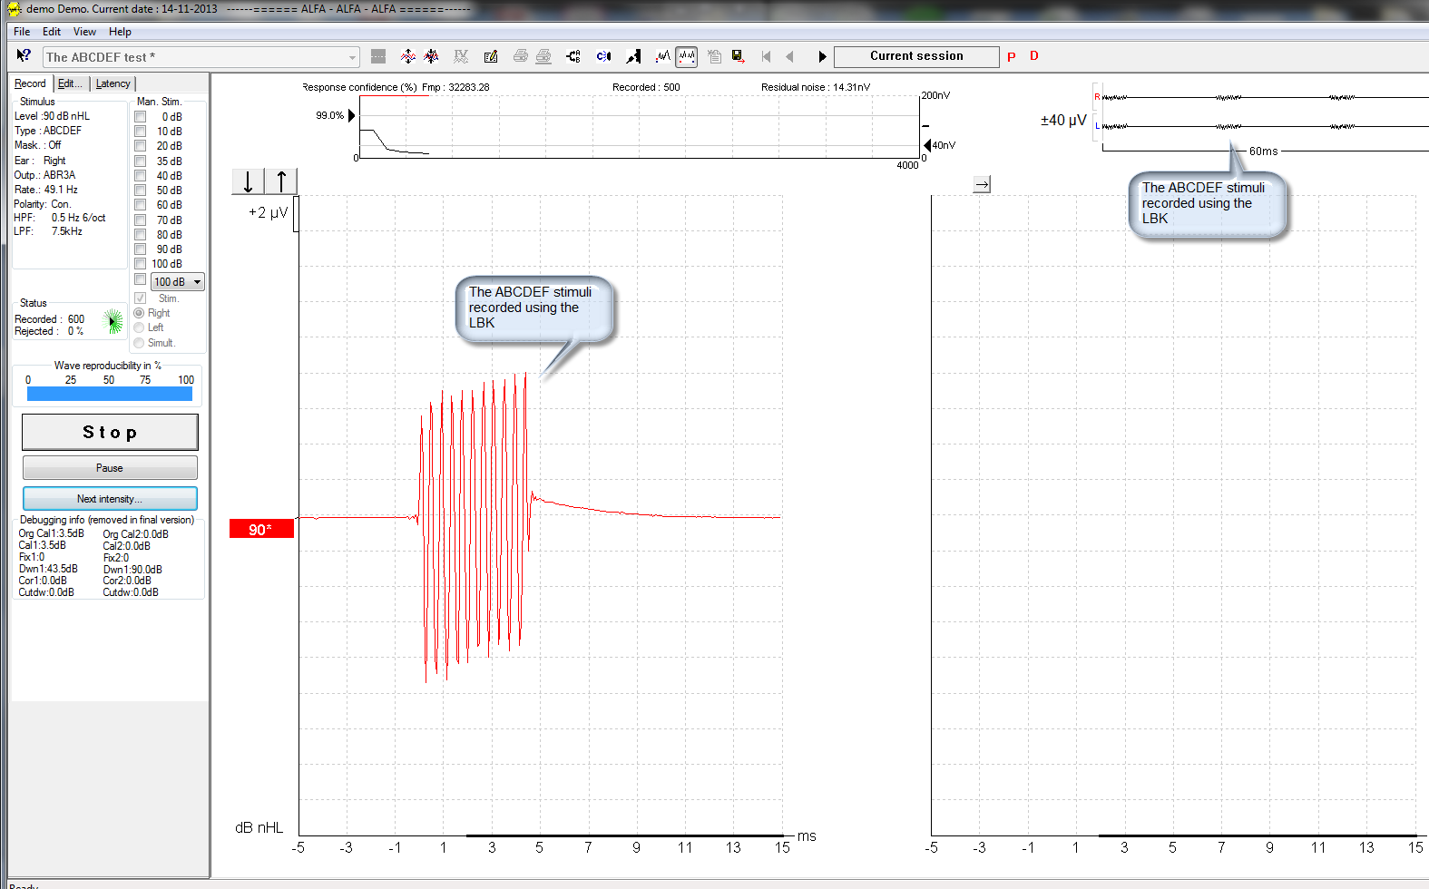Tick the 0 dB intensity checkbox

(141, 116)
